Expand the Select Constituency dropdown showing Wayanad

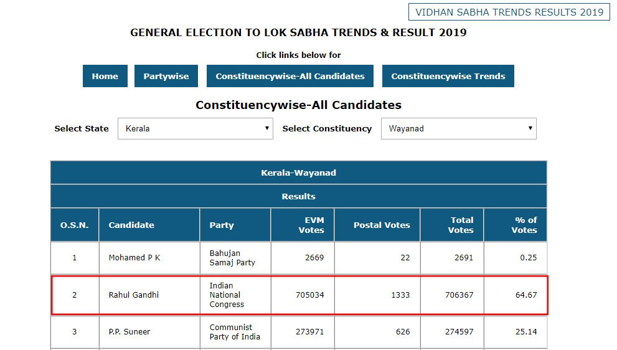tap(458, 129)
